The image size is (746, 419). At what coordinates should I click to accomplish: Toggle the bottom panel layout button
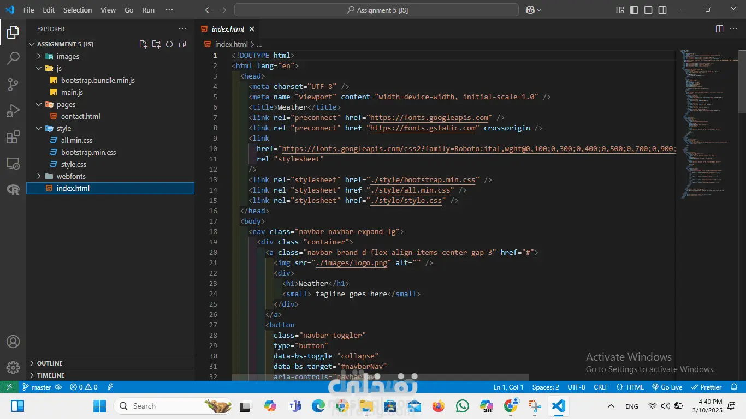click(648, 10)
